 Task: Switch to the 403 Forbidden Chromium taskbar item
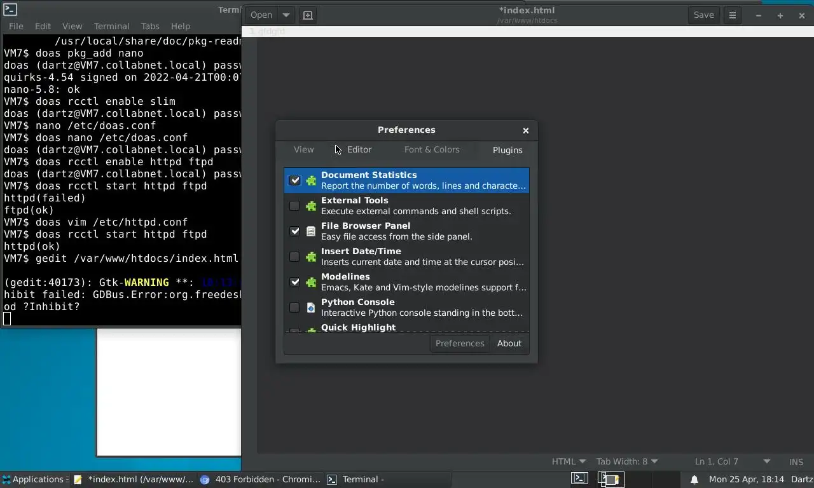point(261,480)
